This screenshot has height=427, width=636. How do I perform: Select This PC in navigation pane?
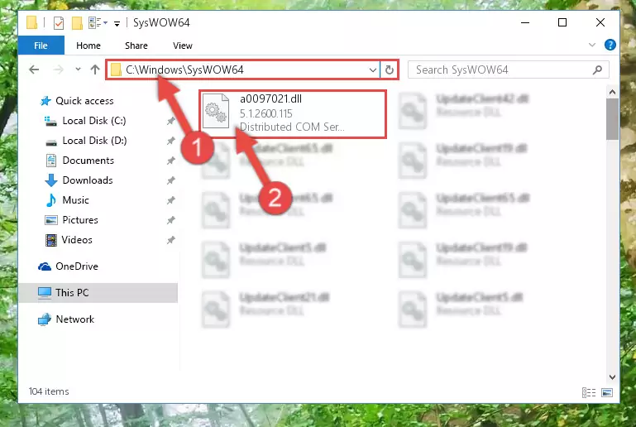pos(98,293)
